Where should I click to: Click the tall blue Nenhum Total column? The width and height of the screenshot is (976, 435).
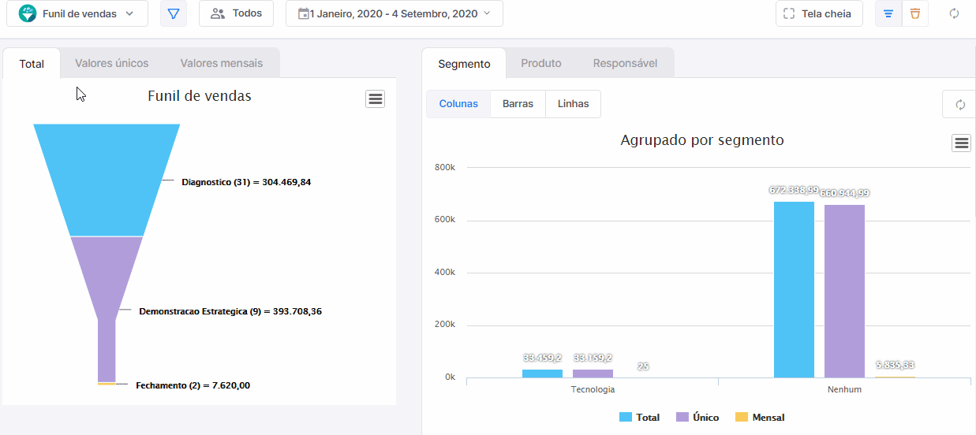[794, 290]
